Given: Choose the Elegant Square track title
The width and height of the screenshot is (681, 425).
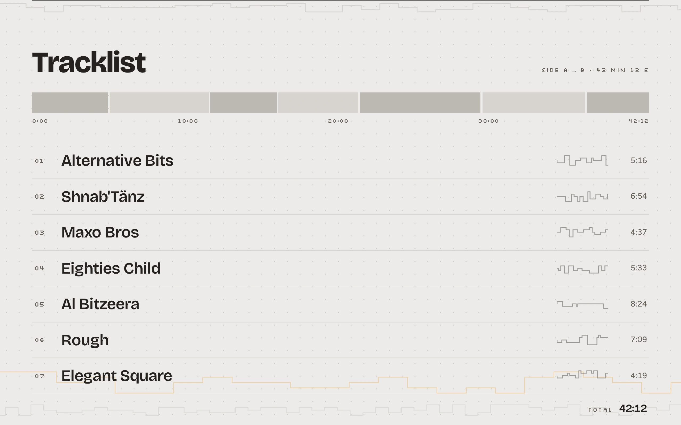Looking at the screenshot, I should coord(117,376).
